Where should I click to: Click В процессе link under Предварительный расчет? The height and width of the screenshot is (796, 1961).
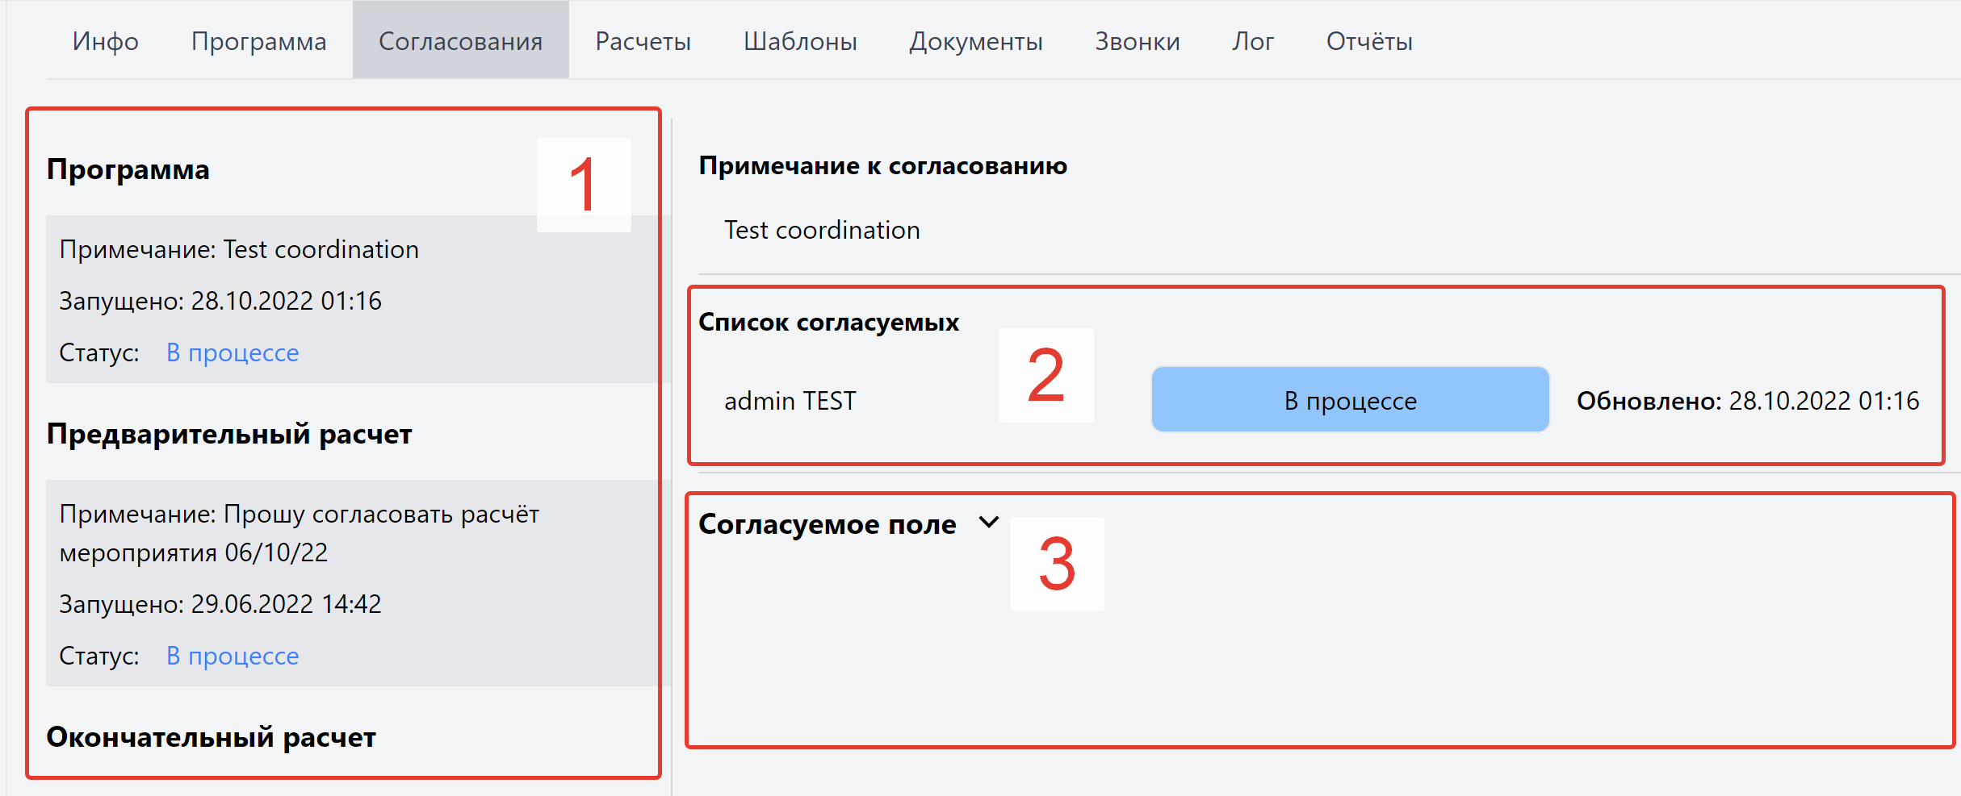pos(233,656)
